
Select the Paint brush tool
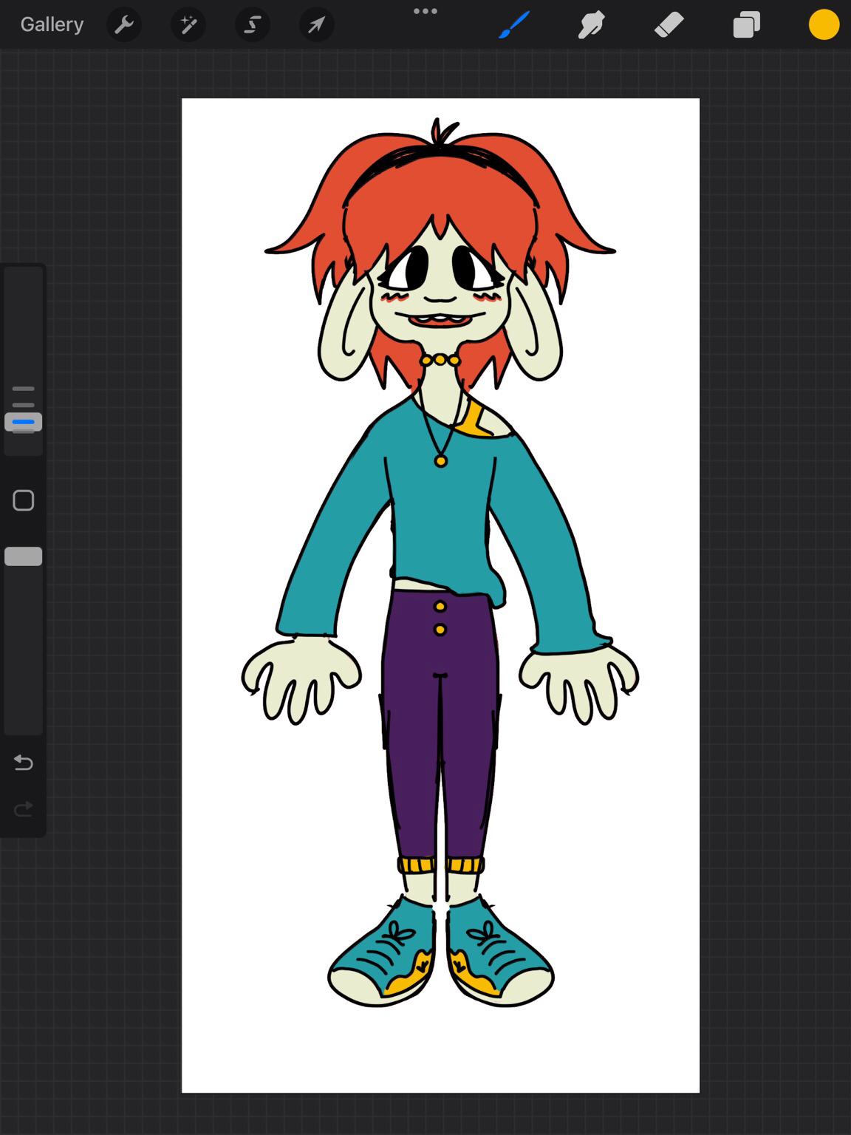click(514, 25)
